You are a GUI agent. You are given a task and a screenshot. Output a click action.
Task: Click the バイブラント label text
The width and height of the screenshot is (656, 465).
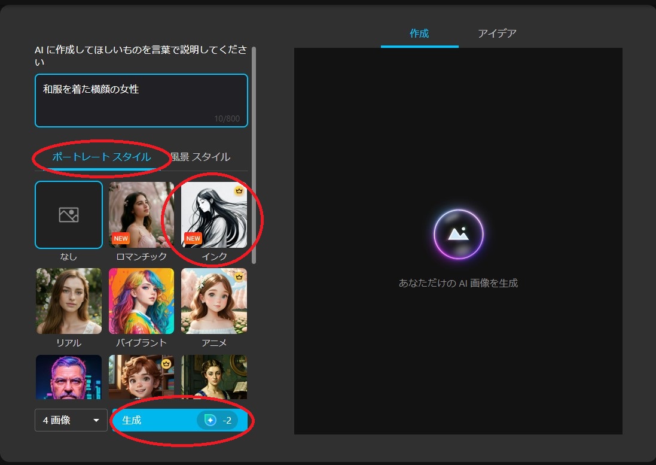(141, 343)
